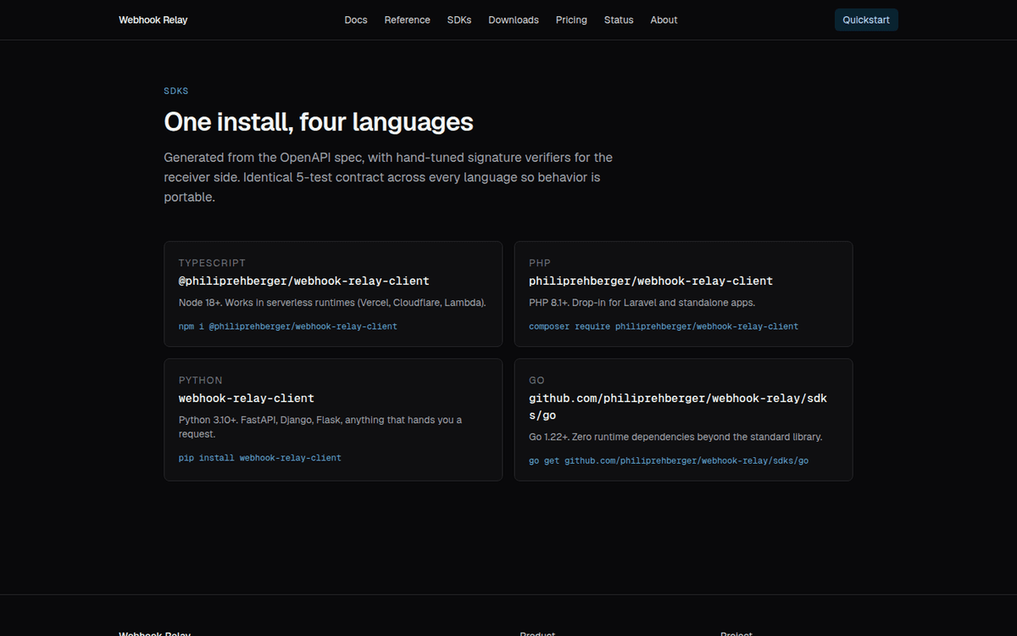Screen dimensions: 1017x636
Task: Open the Docs nav link
Action: click(x=356, y=20)
